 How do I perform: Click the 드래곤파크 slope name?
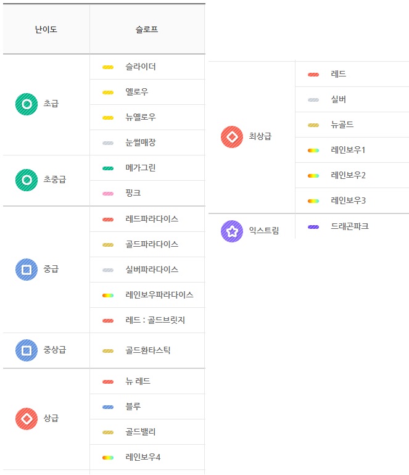tap(350, 226)
